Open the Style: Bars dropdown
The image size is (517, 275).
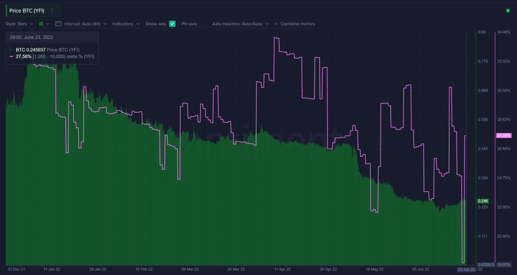(x=19, y=24)
